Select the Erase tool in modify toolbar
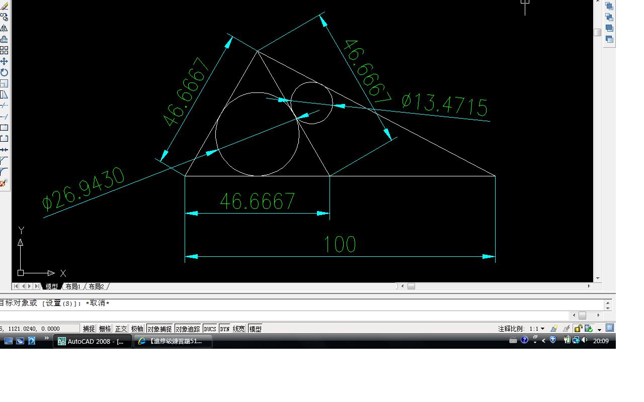Viewport: 644px width, 402px height. 4,6
